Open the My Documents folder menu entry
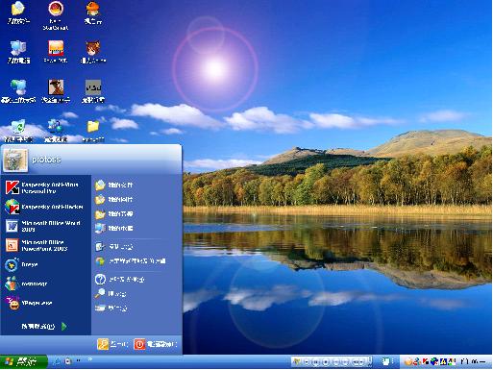The height and width of the screenshot is (370, 493). point(113,185)
